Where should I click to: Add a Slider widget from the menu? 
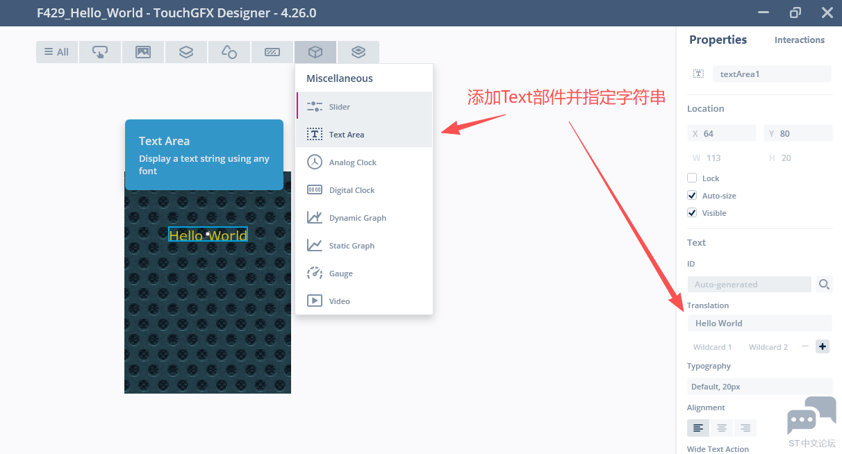coord(340,107)
